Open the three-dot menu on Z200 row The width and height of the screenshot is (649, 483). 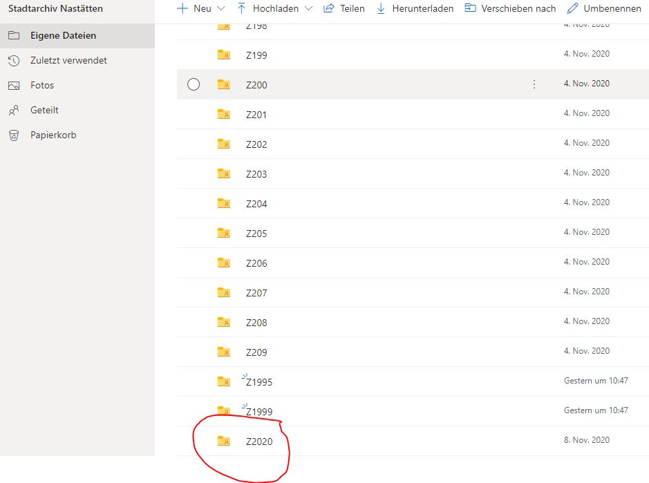pos(534,84)
